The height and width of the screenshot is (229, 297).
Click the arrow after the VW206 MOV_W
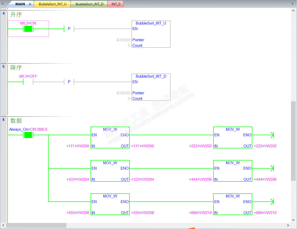click(272, 169)
